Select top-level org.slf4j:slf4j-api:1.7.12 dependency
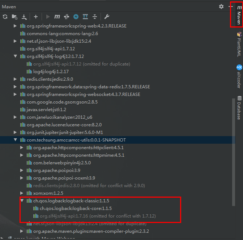This screenshot has height=240, width=243. [51, 49]
